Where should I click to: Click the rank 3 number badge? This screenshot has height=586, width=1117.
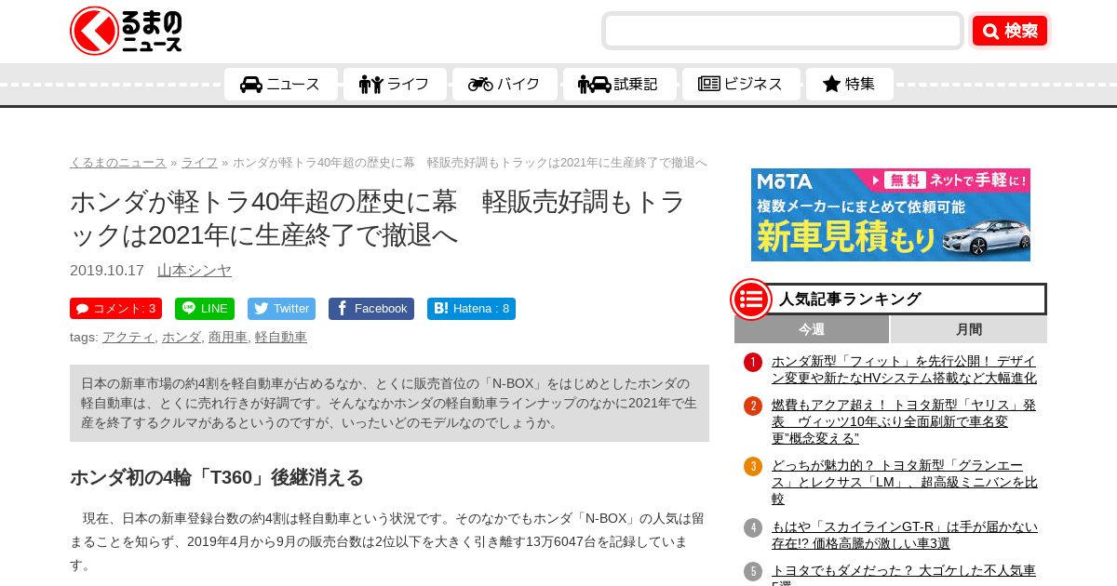pyautogui.click(x=753, y=467)
